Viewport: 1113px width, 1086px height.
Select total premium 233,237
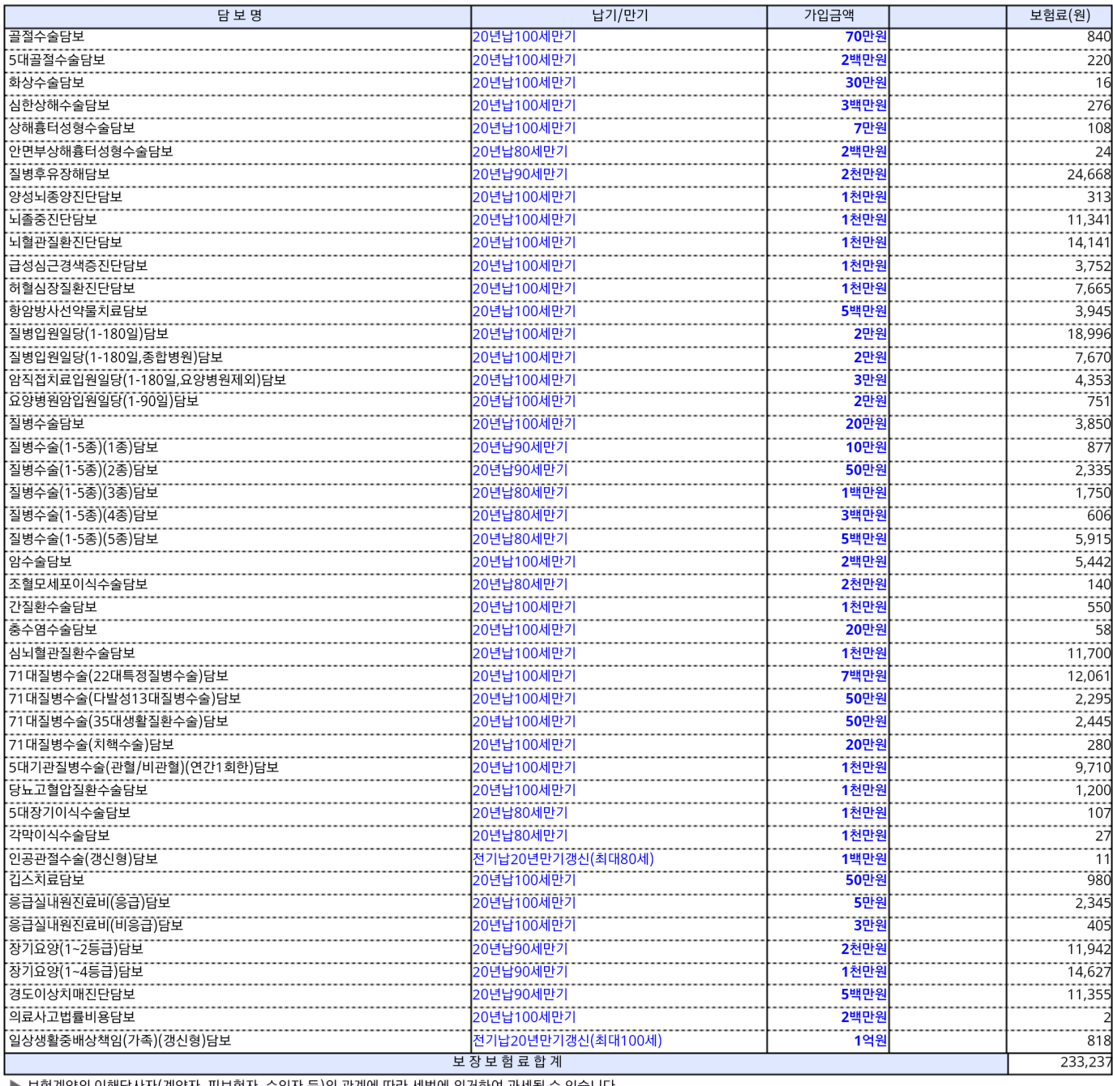pyautogui.click(x=1085, y=1062)
